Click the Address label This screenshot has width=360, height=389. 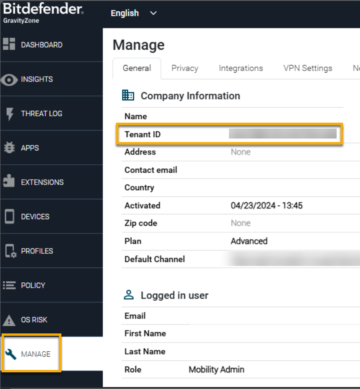140,152
